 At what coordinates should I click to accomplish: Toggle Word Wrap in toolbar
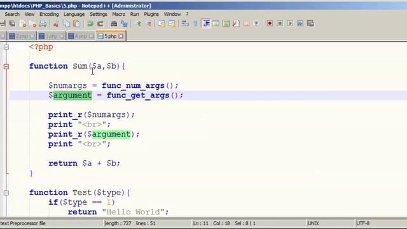click(185, 24)
